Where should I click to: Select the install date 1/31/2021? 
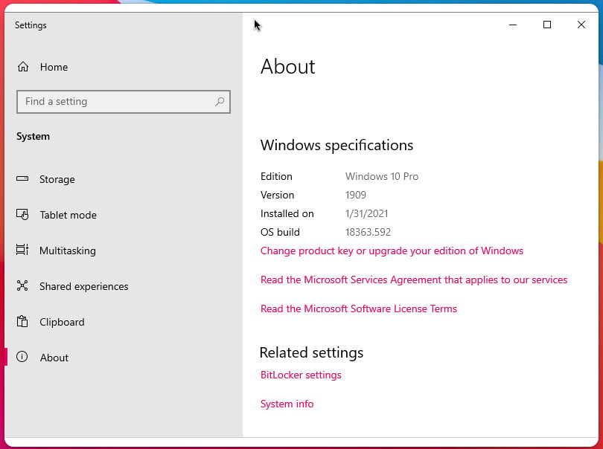(x=367, y=213)
